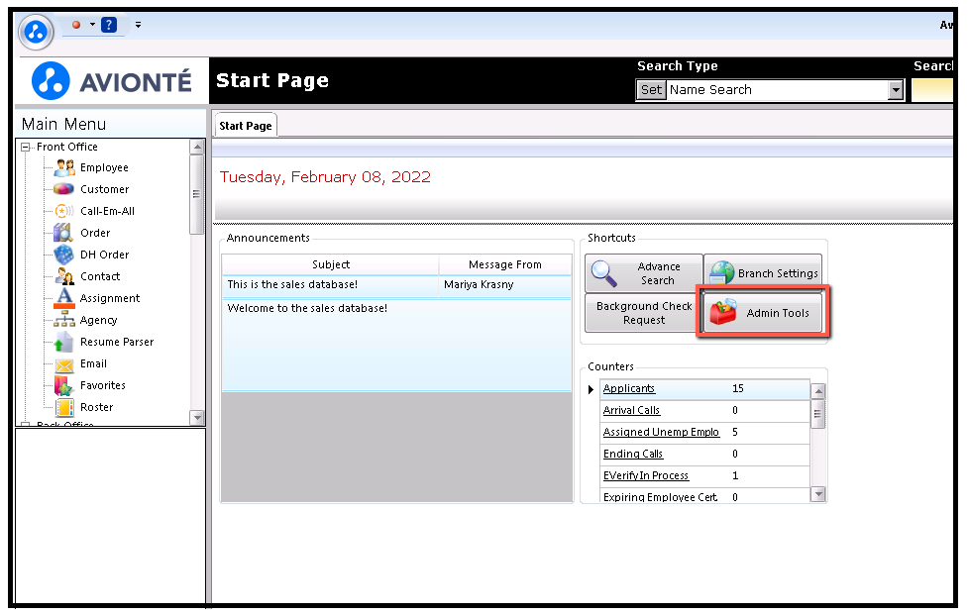Open the quick access toolbar customize arrow
968x615 pixels.
coord(139,25)
